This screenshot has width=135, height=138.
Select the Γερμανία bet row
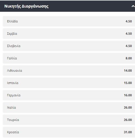click(69, 95)
